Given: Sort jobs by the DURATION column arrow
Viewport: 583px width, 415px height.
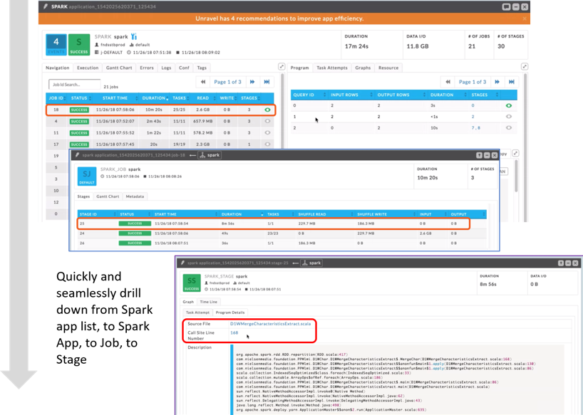Looking at the screenshot, I should pyautogui.click(x=168, y=98).
